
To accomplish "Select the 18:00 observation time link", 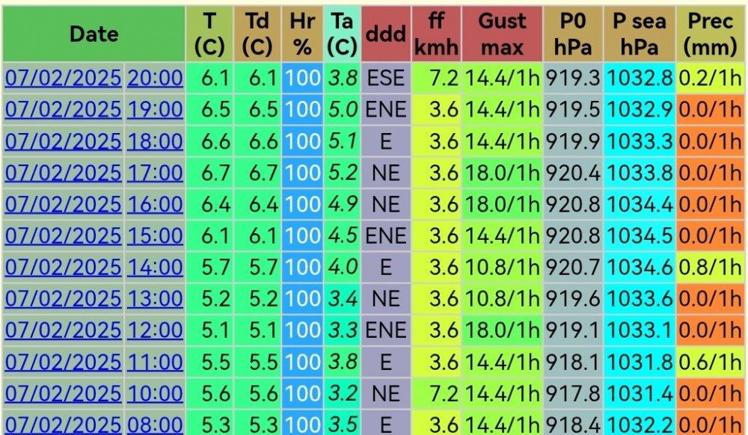I will click(x=155, y=141).
